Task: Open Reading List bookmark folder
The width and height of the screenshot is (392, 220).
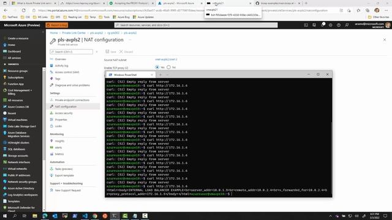Action: click(72, 17)
